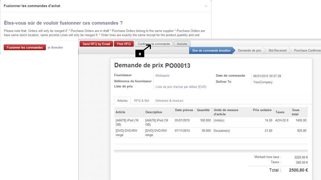Click Confirmer la commande button
Screen dimensions: 321x180
pyautogui.click(x=154, y=44)
